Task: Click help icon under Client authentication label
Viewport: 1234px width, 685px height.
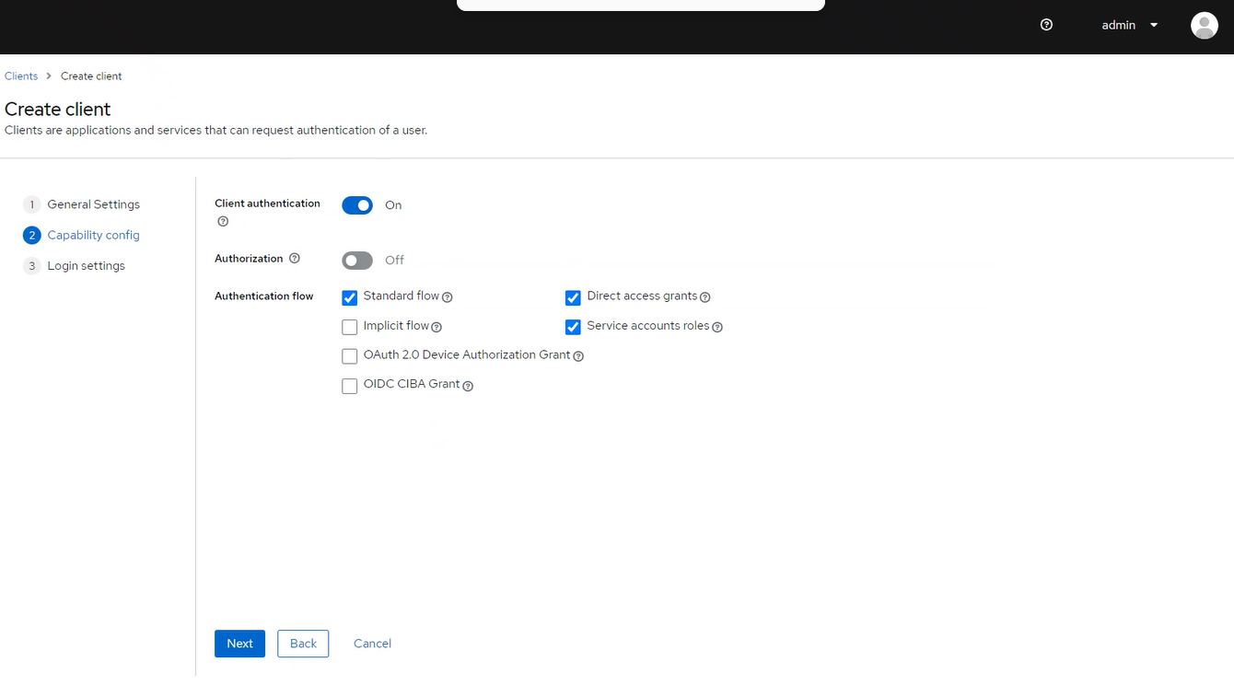Action: (223, 222)
